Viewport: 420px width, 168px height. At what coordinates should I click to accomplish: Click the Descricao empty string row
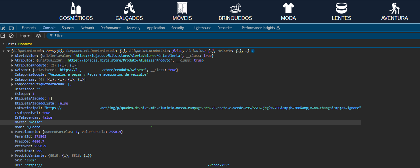pos(28,89)
